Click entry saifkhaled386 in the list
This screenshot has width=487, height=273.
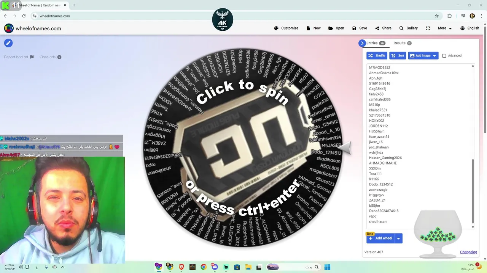pyautogui.click(x=380, y=99)
